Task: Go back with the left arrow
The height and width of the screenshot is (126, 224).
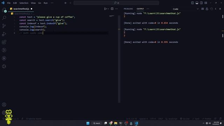Action: tap(66, 3)
